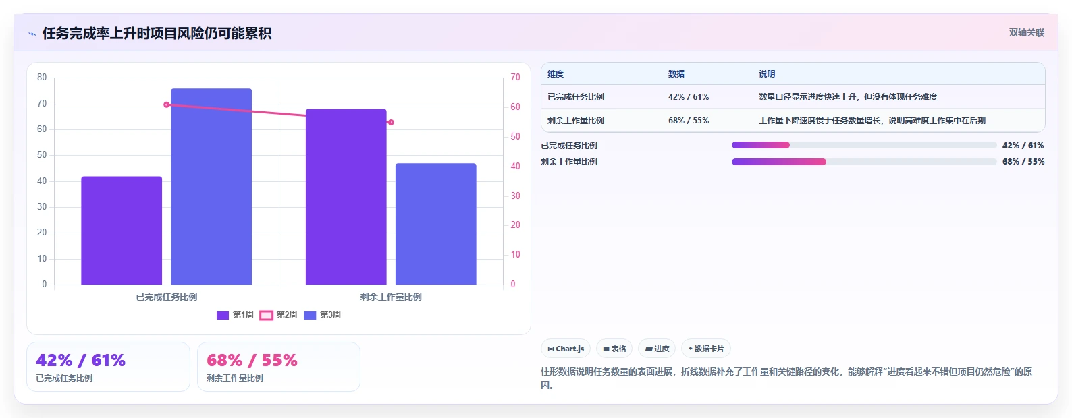Click the 剩余工作量比例 progress bar
This screenshot has width=1072, height=418.
pos(864,162)
